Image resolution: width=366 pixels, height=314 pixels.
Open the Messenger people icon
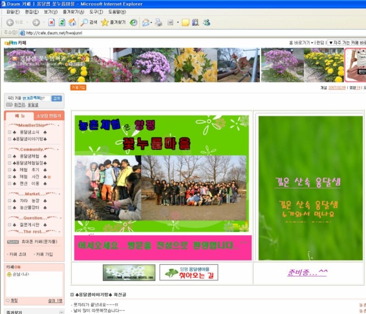pos(206,23)
